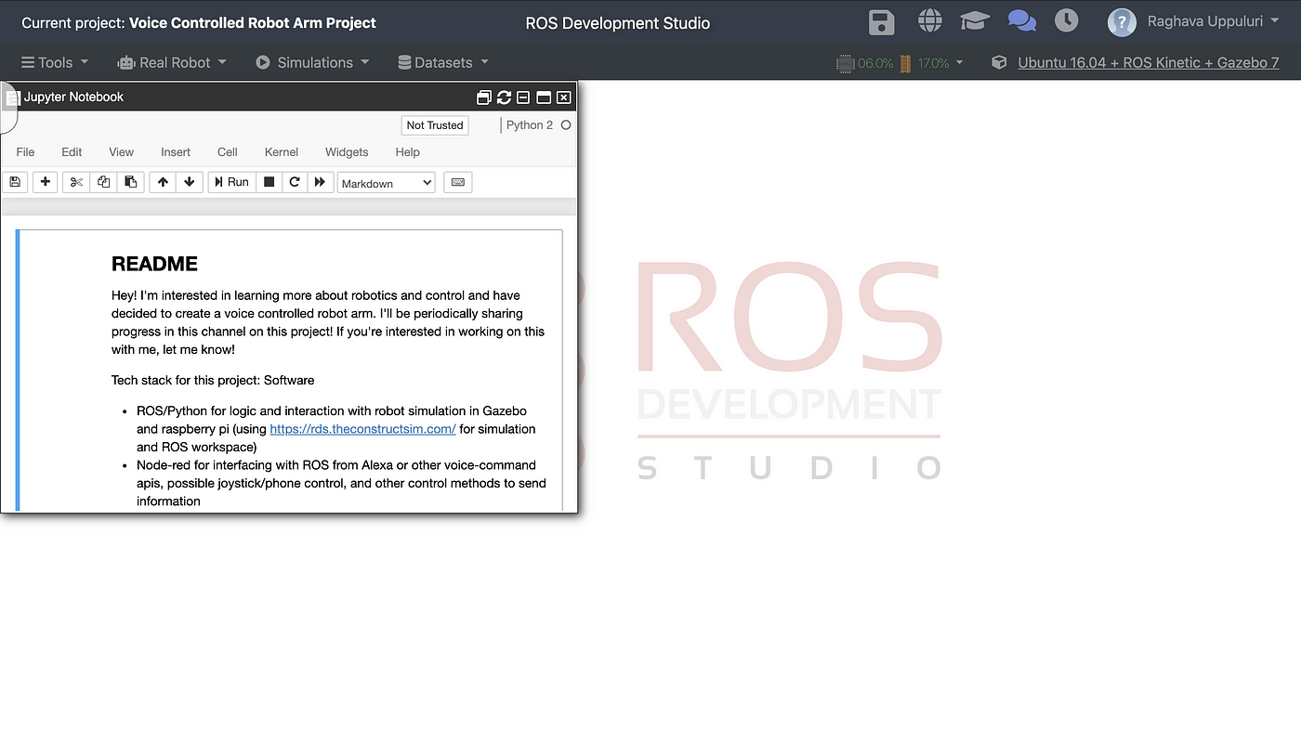Cut selected cells with scissors icon

76,182
